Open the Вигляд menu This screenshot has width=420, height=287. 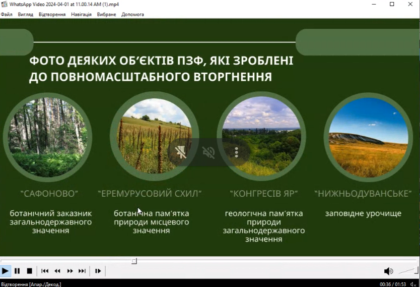pyautogui.click(x=26, y=14)
